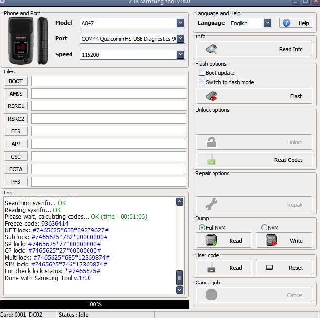Expand the Port dropdown list
The image size is (320, 318).
(180, 38)
